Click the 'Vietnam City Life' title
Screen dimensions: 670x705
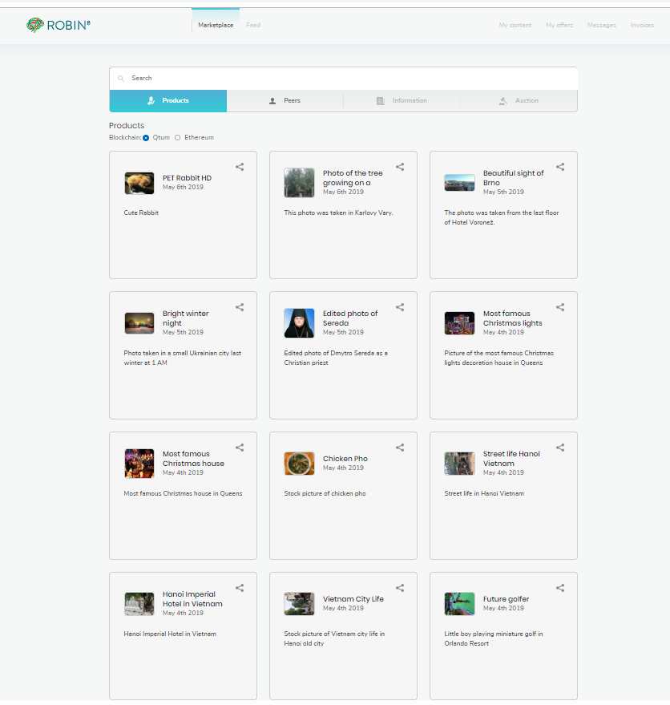[353, 599]
